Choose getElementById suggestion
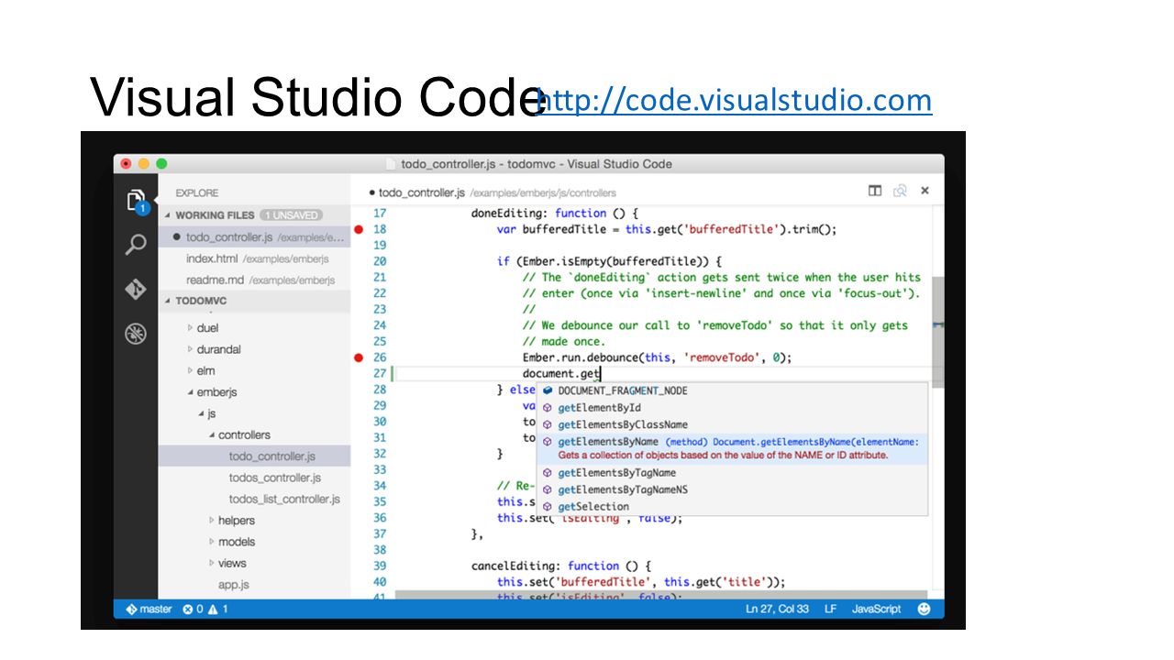This screenshot has height=660, width=1174. 732,408
